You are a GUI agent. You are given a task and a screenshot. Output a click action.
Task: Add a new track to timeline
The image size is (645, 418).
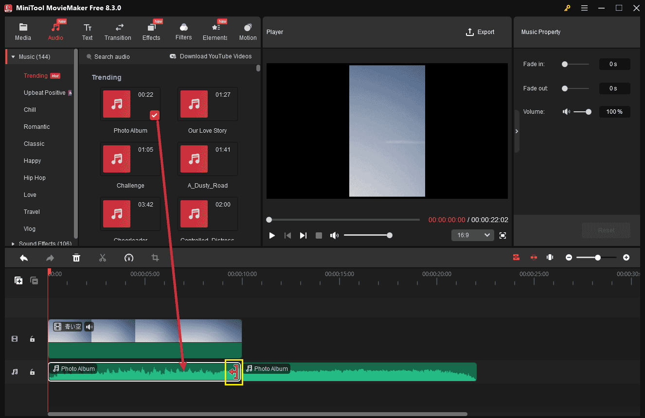[x=18, y=280]
